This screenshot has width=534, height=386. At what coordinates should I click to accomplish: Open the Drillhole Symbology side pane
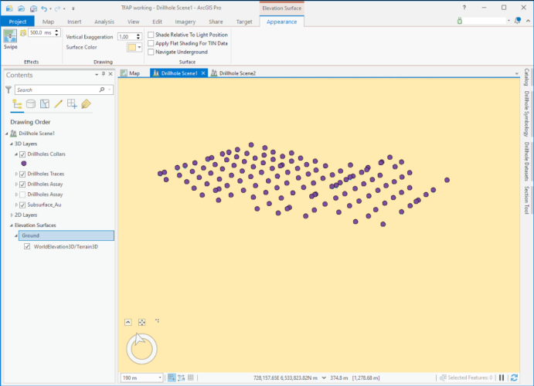pyautogui.click(x=526, y=113)
